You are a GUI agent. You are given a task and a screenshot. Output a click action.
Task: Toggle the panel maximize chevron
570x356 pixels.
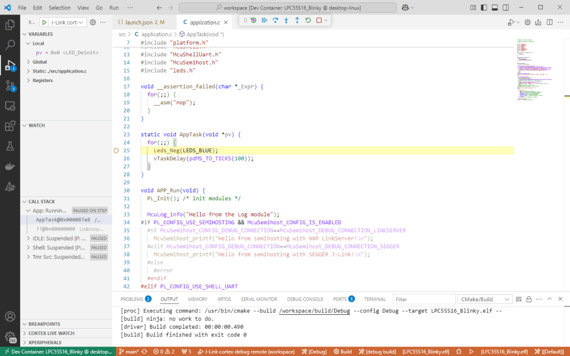[x=549, y=299]
